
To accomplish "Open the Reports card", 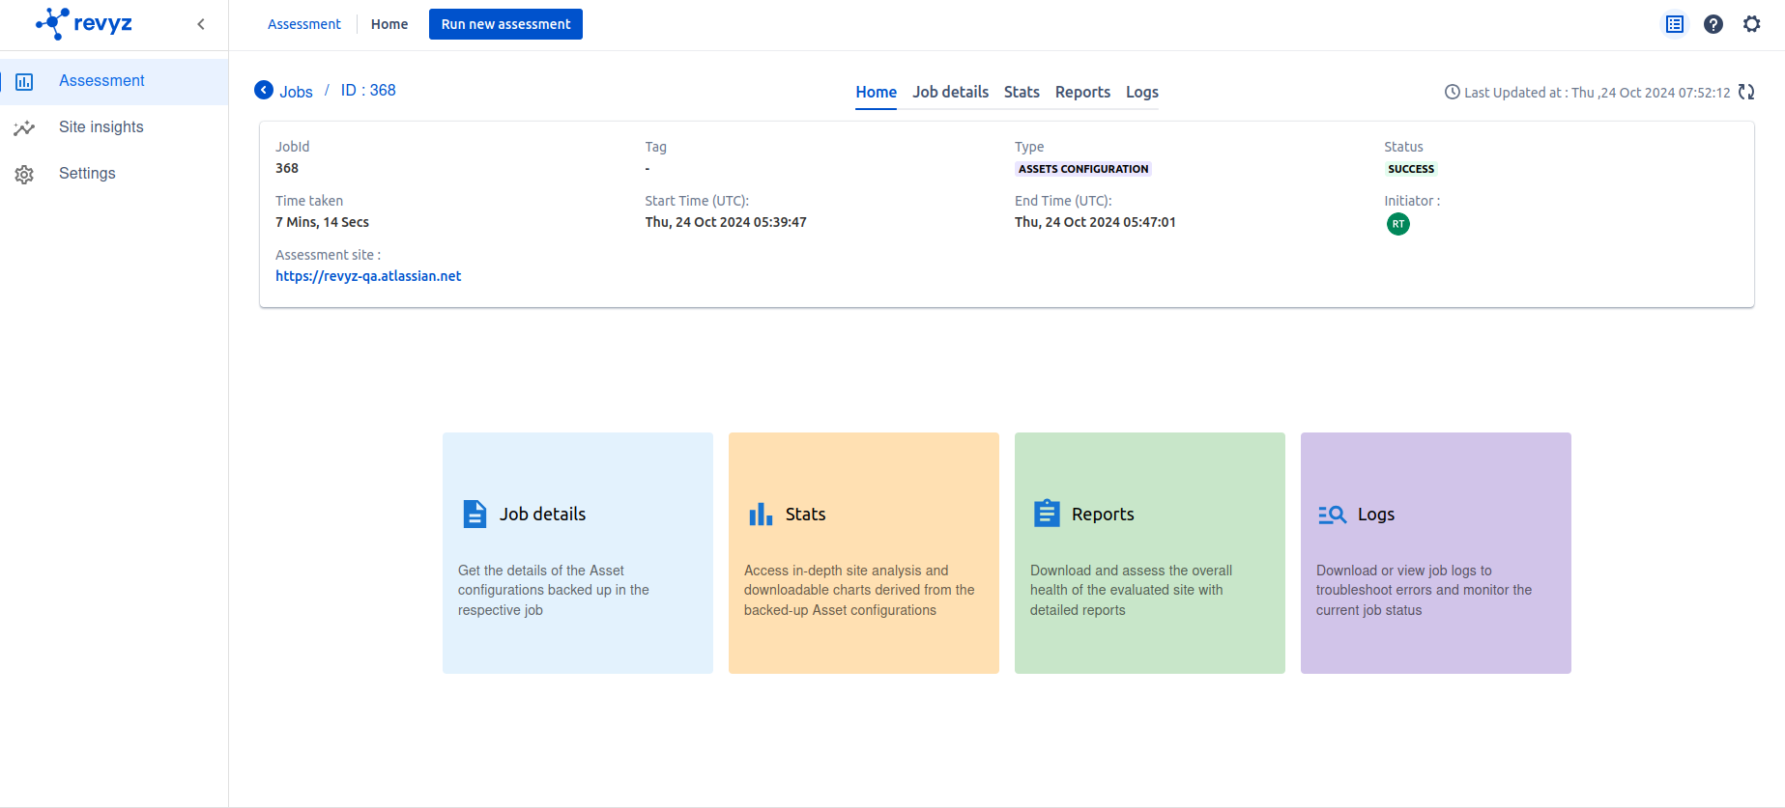I will coord(1150,553).
